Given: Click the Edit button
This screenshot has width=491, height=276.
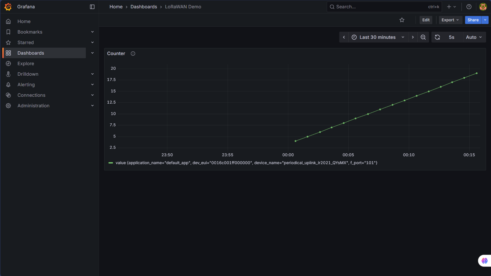Looking at the screenshot, I should click(426, 20).
